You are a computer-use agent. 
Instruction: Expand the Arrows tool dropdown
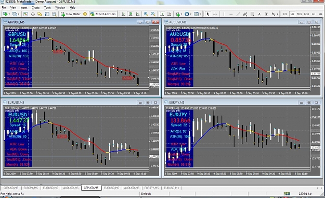click(x=277, y=14)
